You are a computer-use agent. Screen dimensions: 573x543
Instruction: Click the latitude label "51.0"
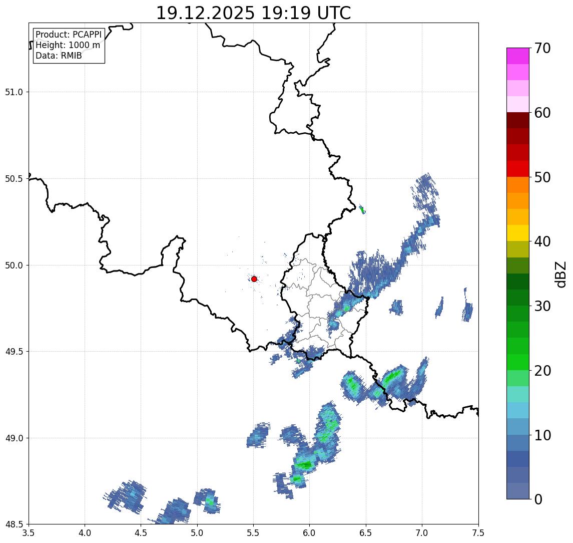(14, 92)
